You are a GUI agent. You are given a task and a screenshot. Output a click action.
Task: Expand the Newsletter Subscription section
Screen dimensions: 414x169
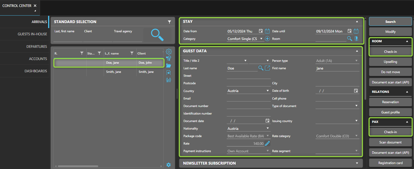[x=357, y=163]
